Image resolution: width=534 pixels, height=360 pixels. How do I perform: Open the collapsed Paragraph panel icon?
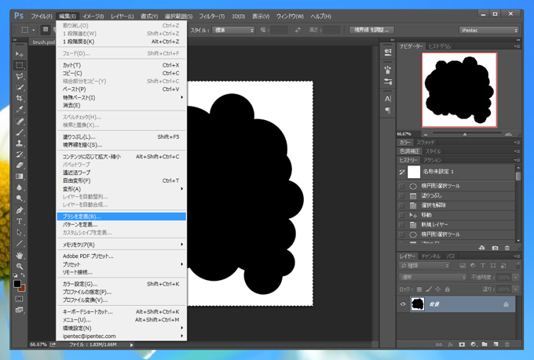click(x=388, y=111)
